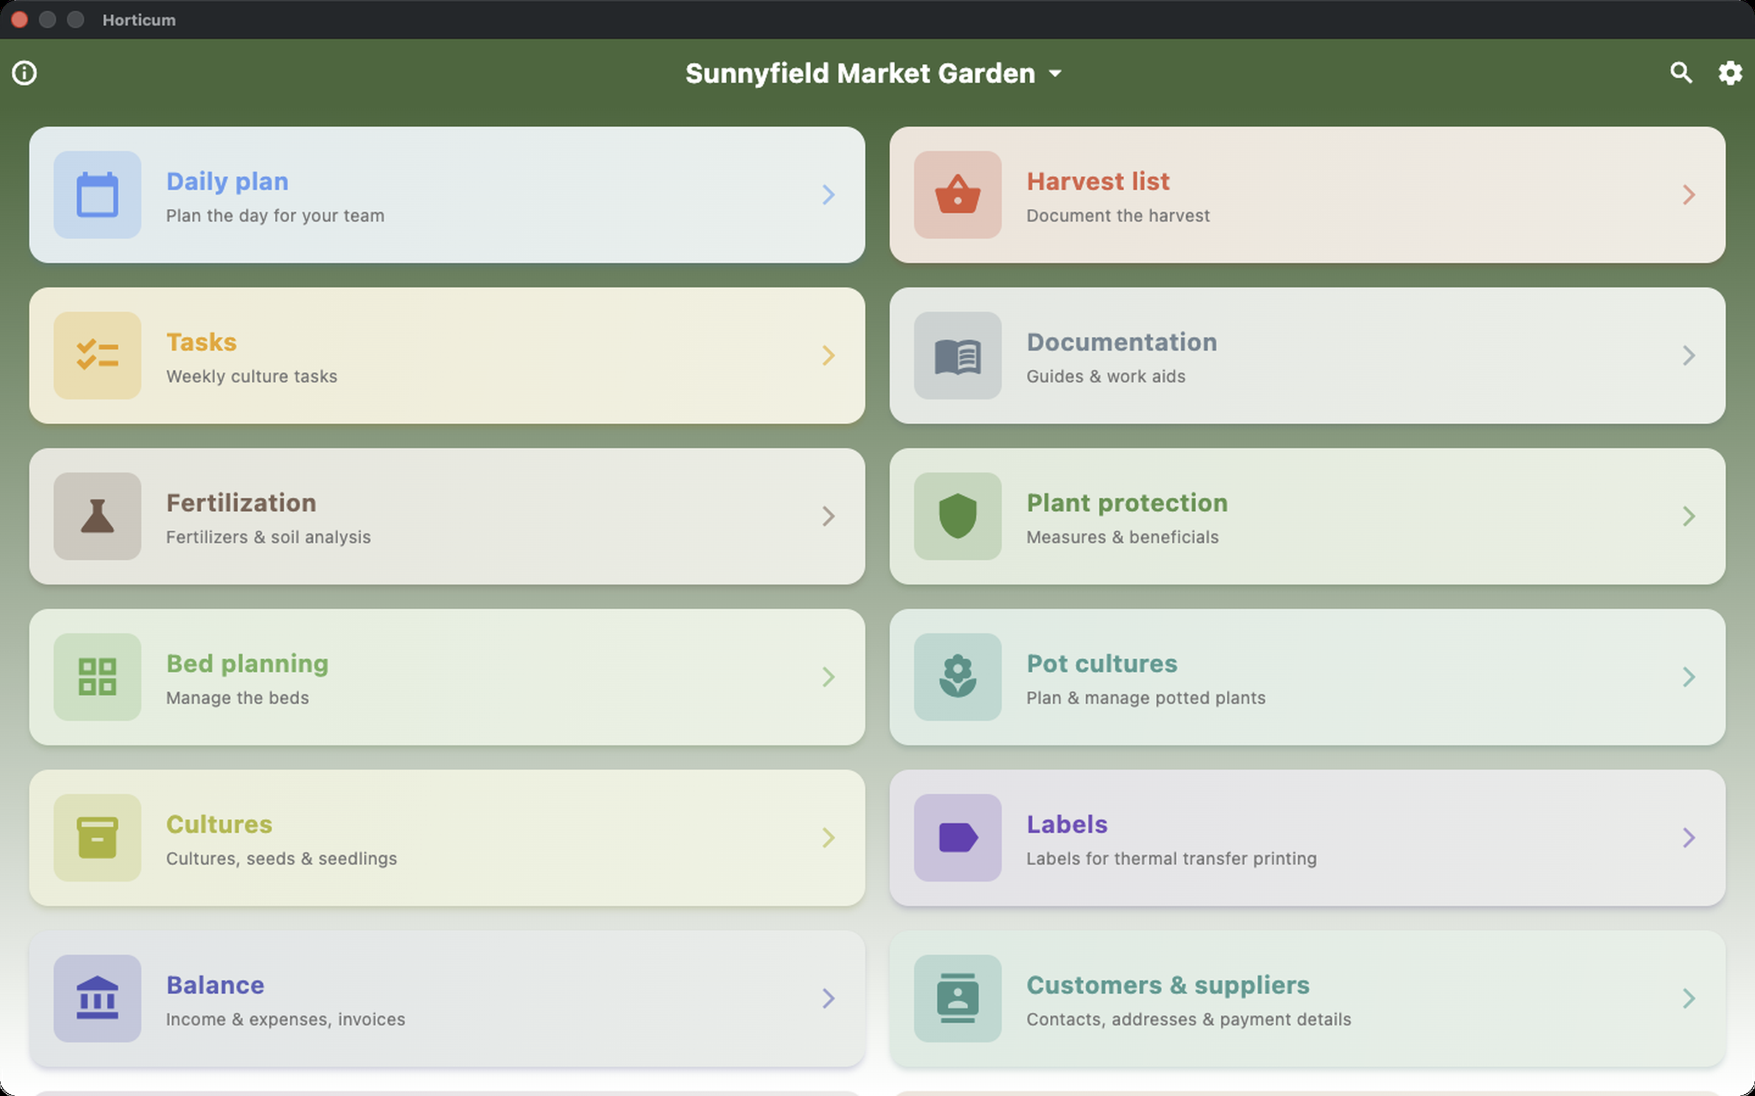
Task: Expand the Sunnyfield Market Garden dropdown arrow
Action: click(1056, 74)
